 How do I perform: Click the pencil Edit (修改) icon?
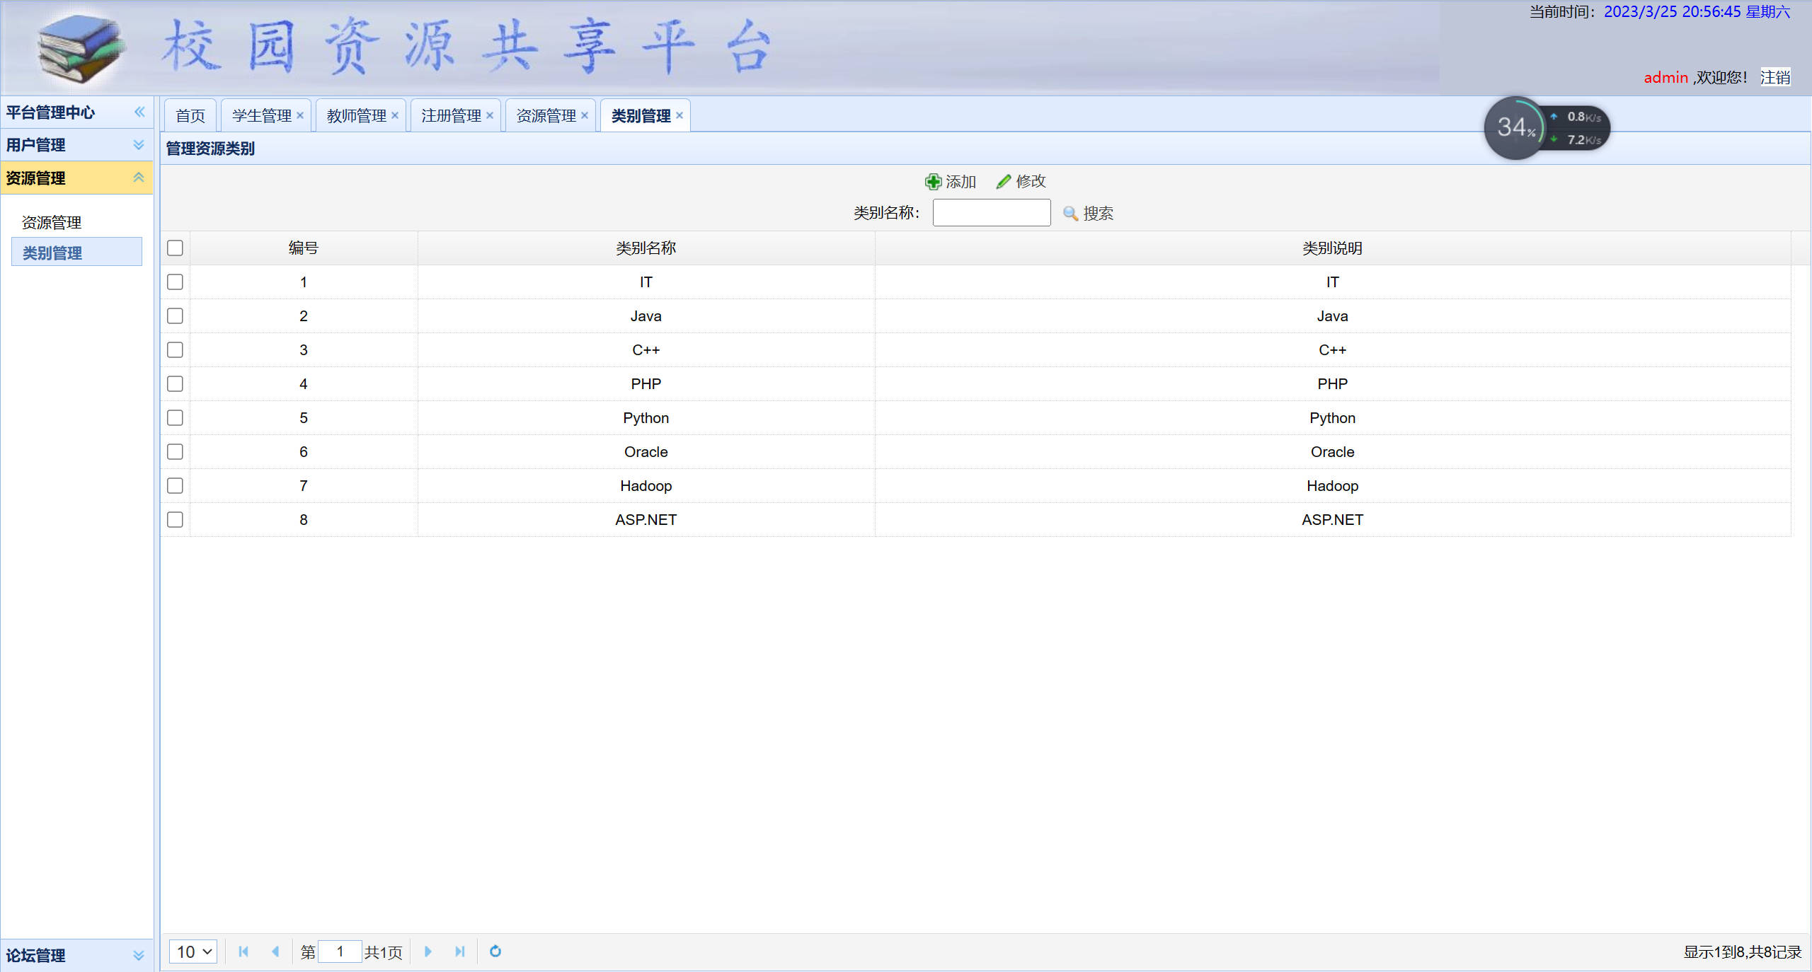pos(1003,182)
